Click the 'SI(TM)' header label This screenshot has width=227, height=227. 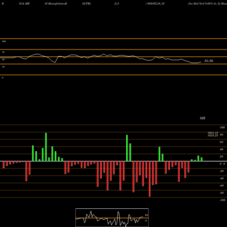pyautogui.click(x=86, y=4)
